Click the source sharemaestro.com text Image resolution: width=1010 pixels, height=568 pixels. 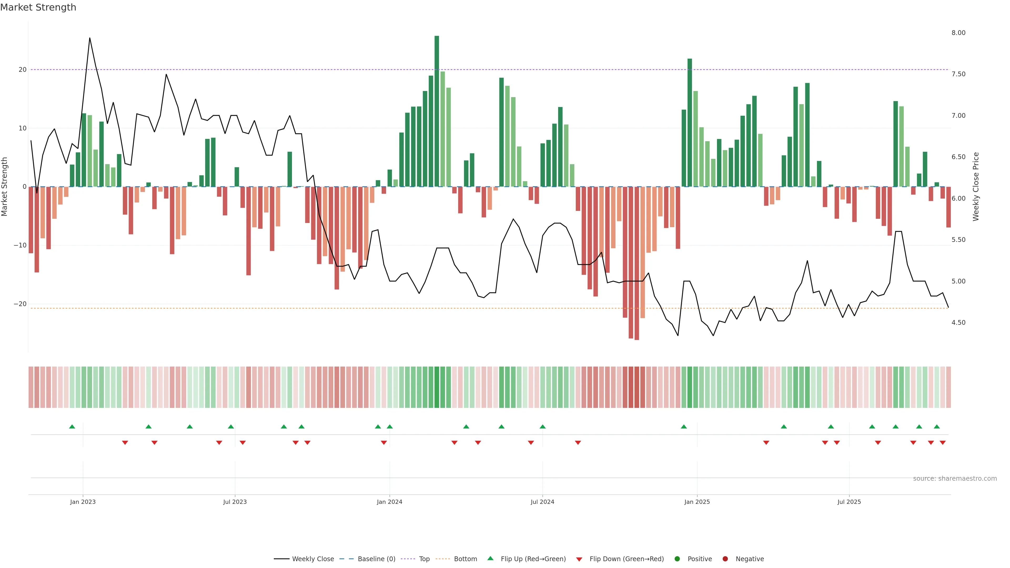click(x=955, y=478)
